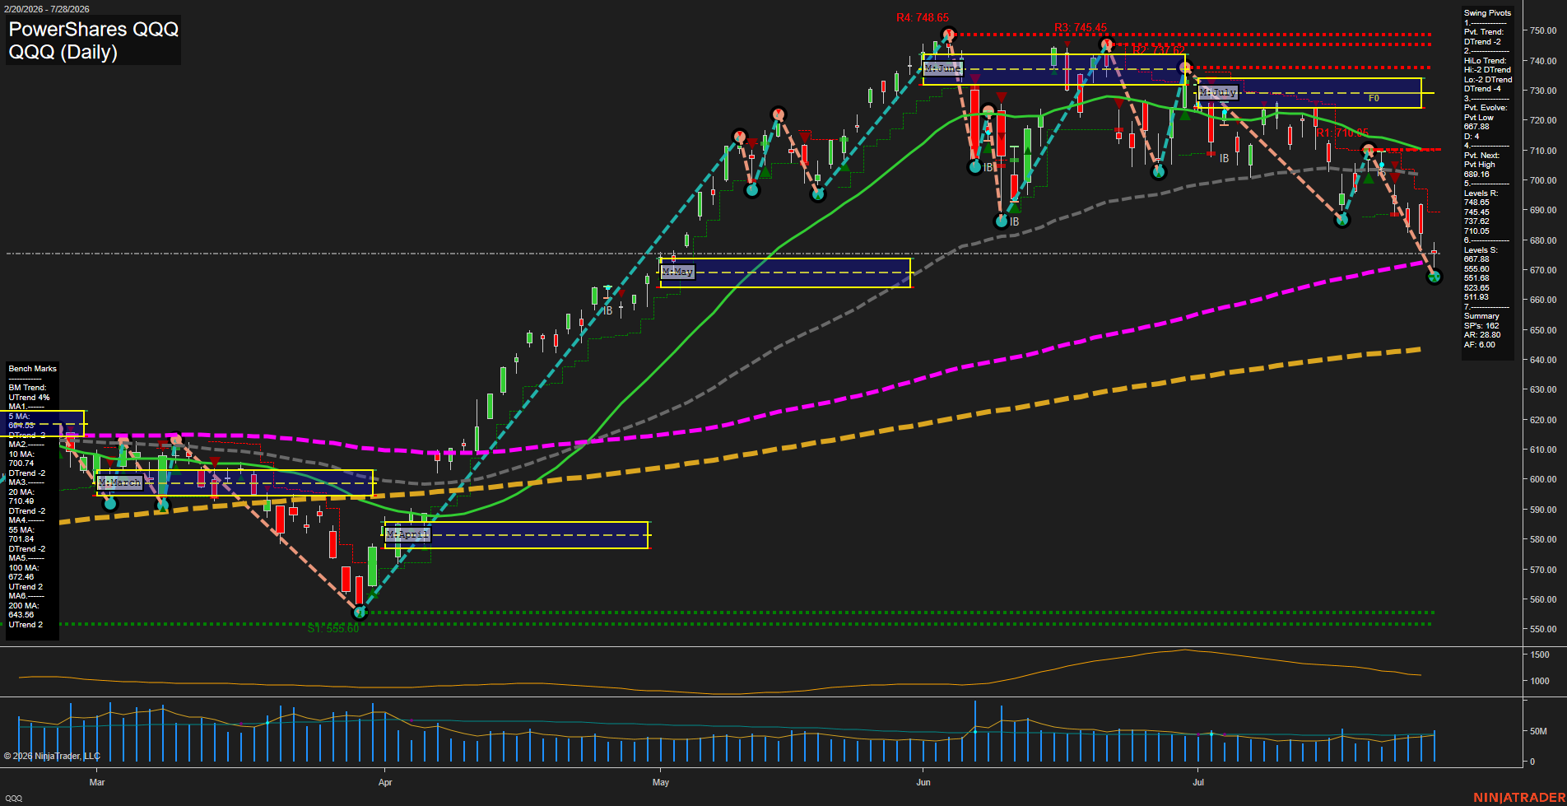
Task: Click the QQQ (Daily) interval label
Action: (63, 52)
